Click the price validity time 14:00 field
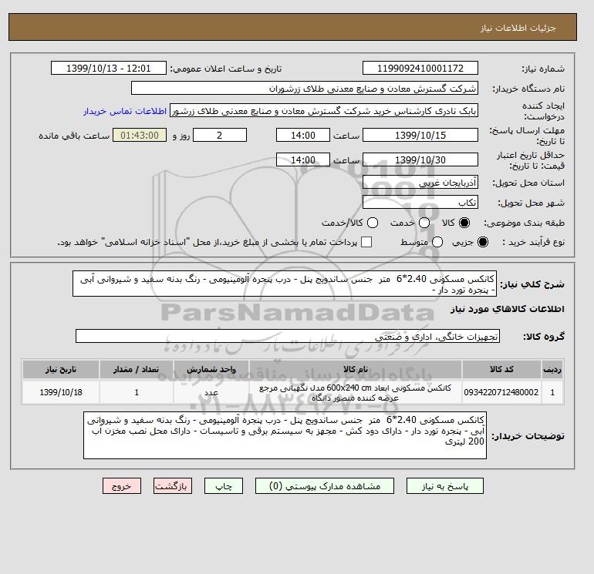Image resolution: width=594 pixels, height=574 pixels. [x=302, y=160]
